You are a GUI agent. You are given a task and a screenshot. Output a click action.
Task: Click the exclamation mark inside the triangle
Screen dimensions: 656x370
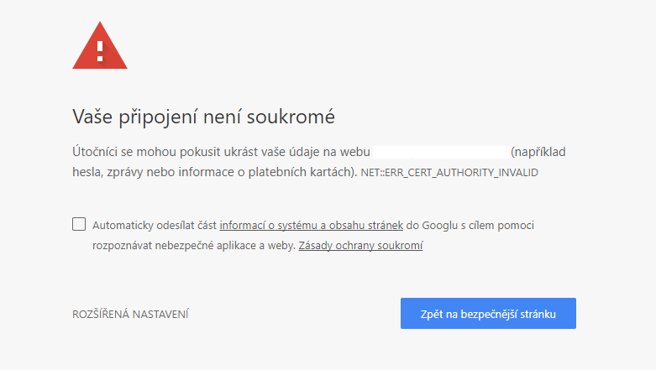click(x=100, y=50)
